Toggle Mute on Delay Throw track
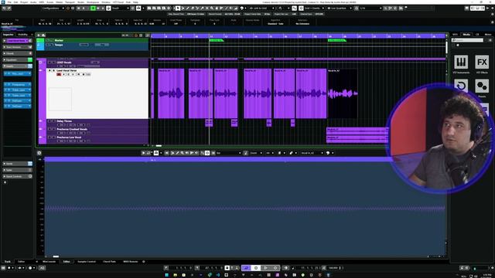Screen dimensions: 495x278 pos(49,121)
